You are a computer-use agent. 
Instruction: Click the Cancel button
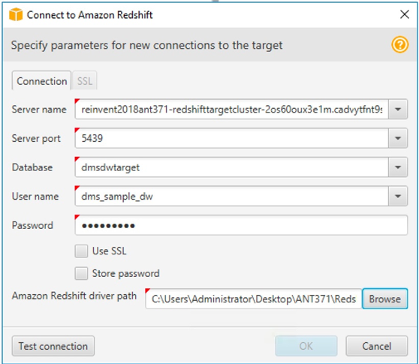pyautogui.click(x=376, y=346)
